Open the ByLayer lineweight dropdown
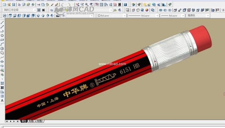This screenshot has width=225, height=128. [183, 15]
